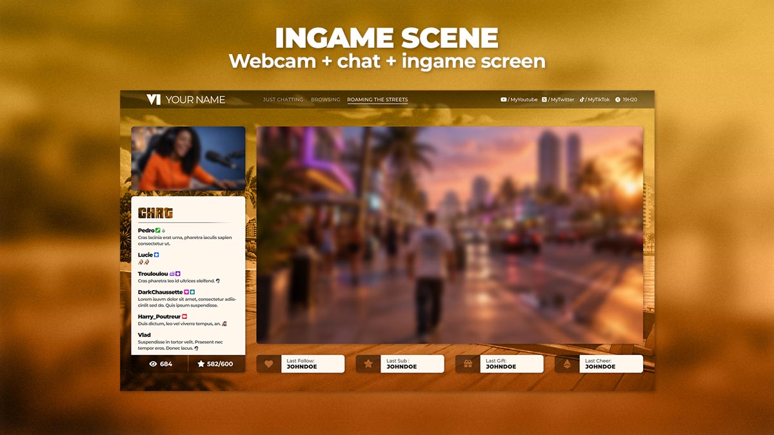774x435 pixels.
Task: Open the MyTikTok link
Action: tap(598, 100)
